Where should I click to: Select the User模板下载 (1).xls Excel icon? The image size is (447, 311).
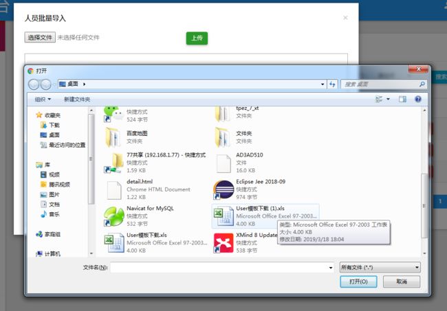click(x=223, y=216)
